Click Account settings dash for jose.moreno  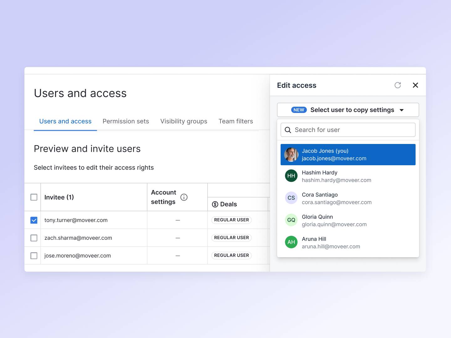click(x=178, y=256)
